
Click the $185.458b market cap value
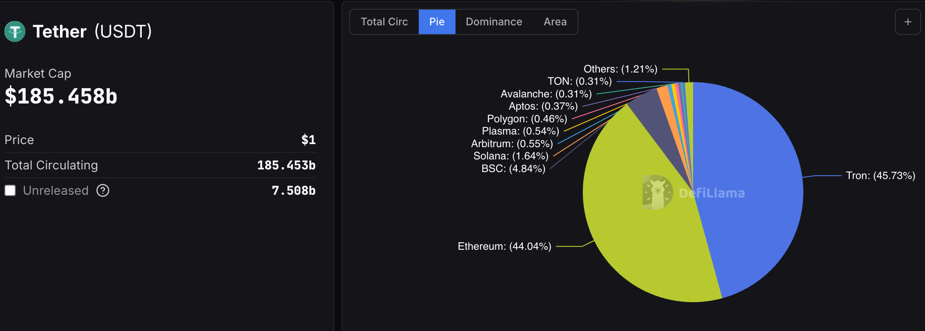point(61,96)
